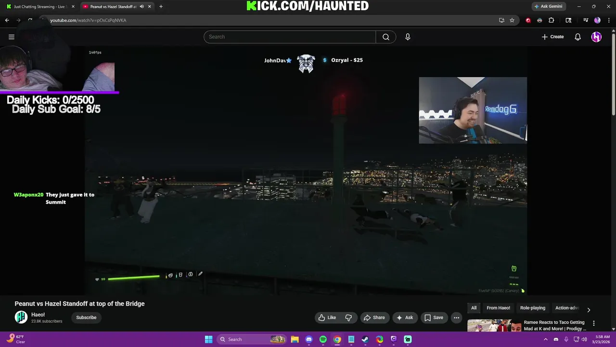Image resolution: width=616 pixels, height=347 pixels.
Task: Subscribe to the Haeo! channel
Action: [86, 318]
